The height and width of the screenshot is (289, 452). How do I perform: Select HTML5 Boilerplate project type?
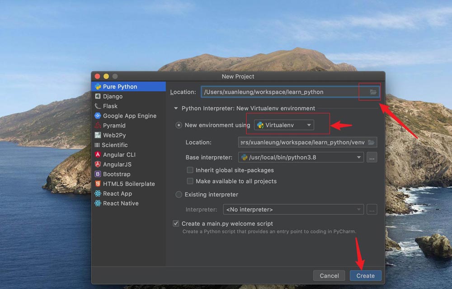[128, 184]
